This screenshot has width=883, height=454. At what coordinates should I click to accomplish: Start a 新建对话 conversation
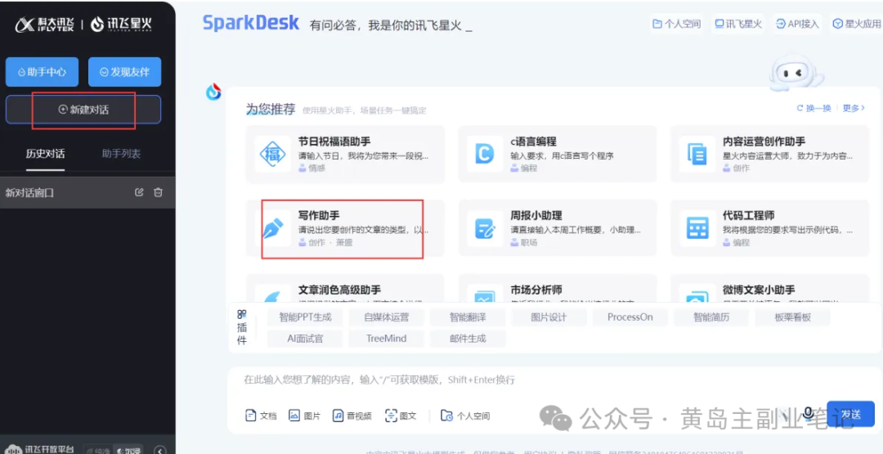tap(83, 110)
